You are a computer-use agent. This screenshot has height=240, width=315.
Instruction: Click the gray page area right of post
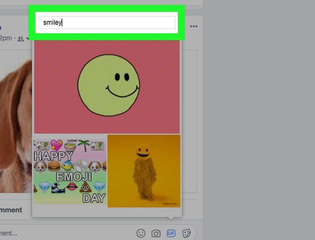pyautogui.click(x=260, y=120)
